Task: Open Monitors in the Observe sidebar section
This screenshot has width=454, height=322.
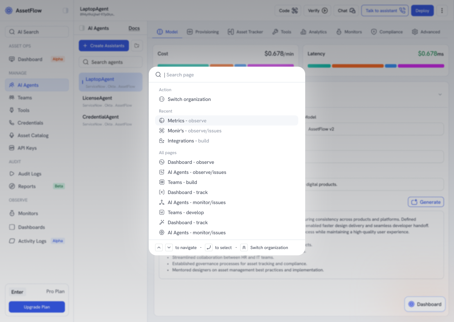Action: coord(37,213)
